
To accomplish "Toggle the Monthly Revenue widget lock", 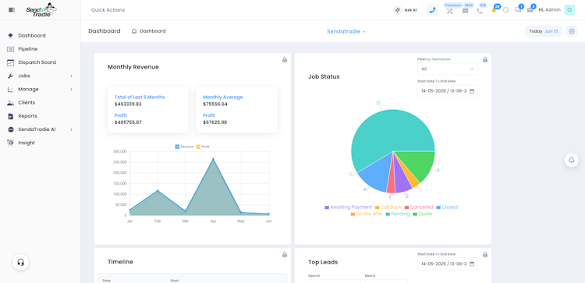I will 285,60.
